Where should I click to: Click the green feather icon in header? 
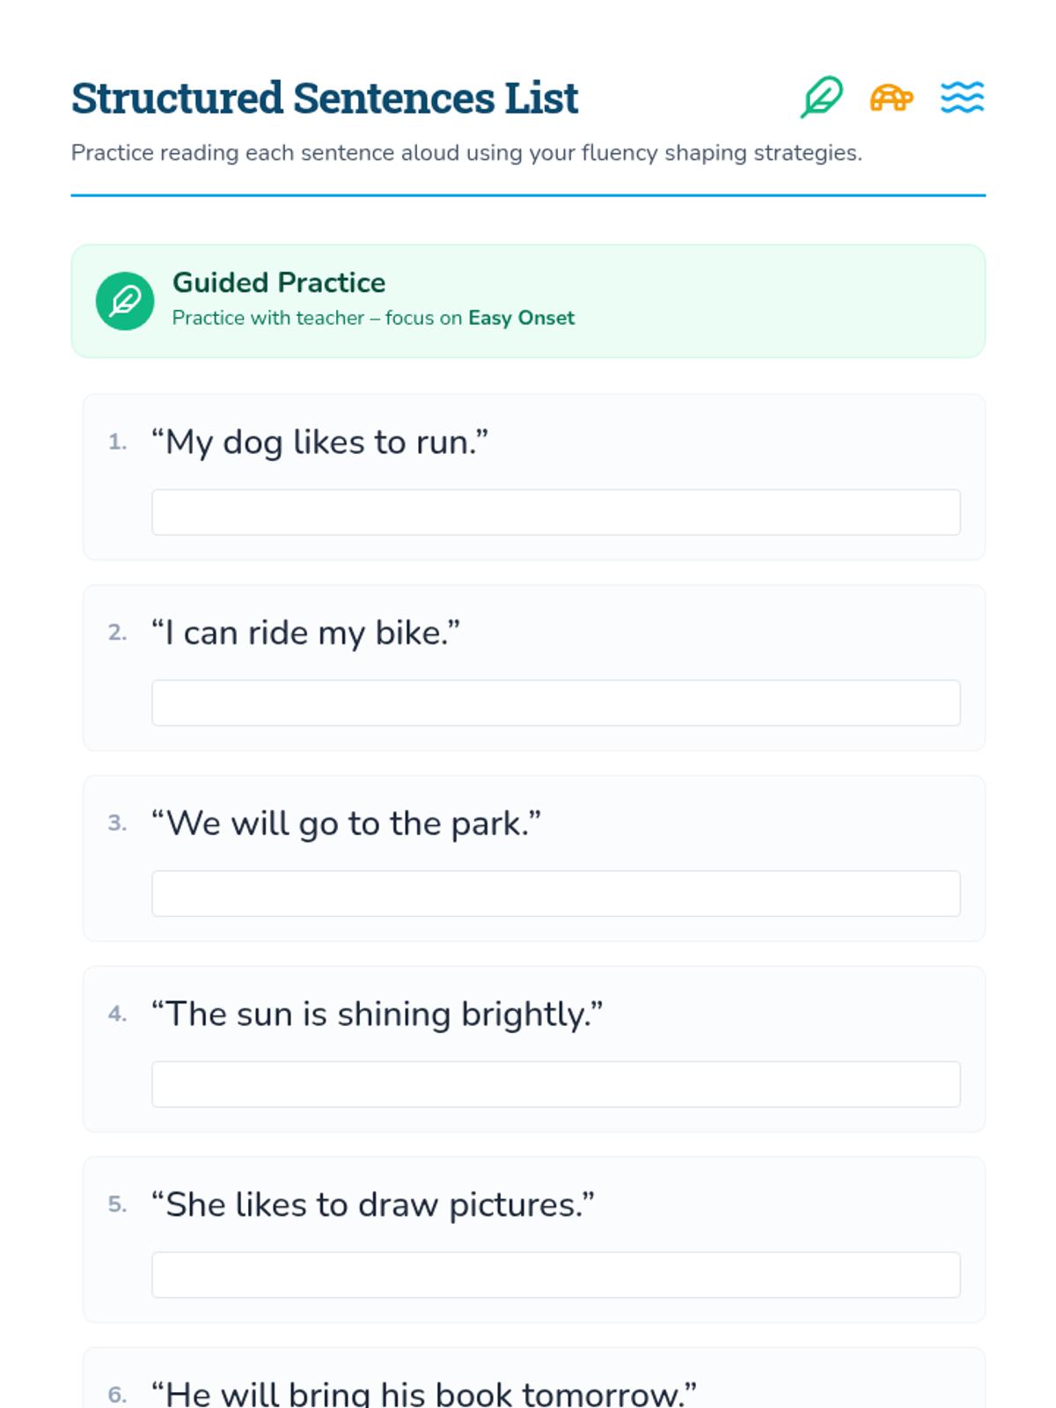tap(821, 97)
